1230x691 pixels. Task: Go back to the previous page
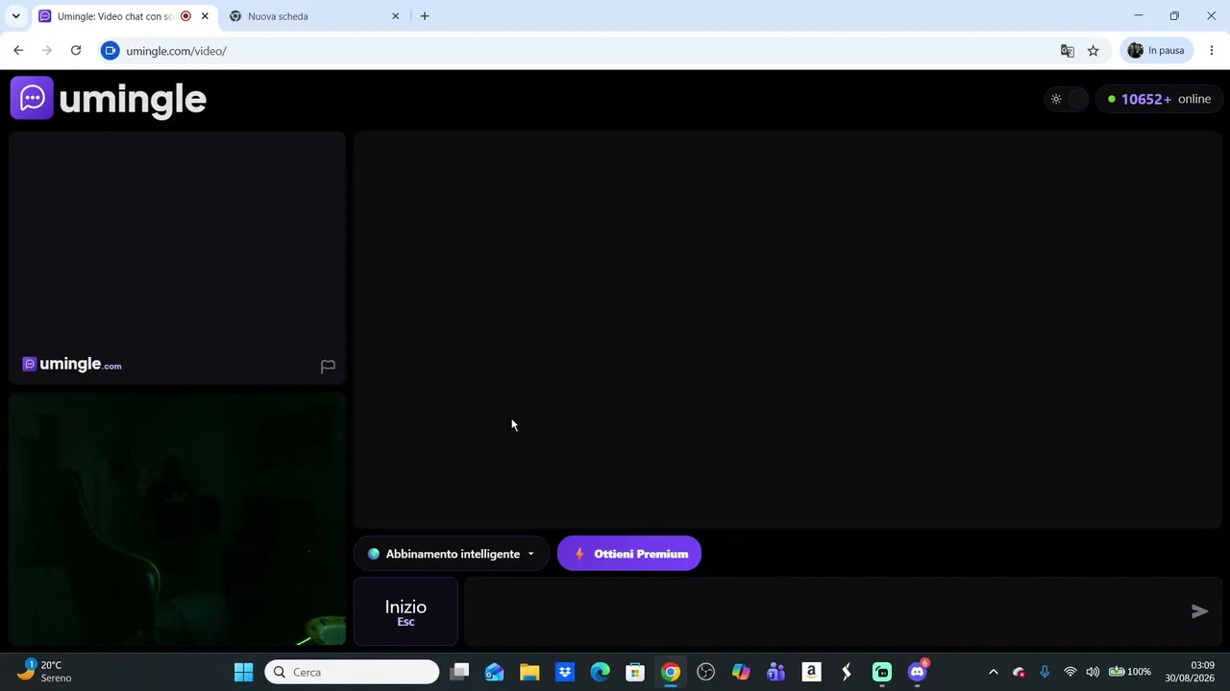[18, 51]
